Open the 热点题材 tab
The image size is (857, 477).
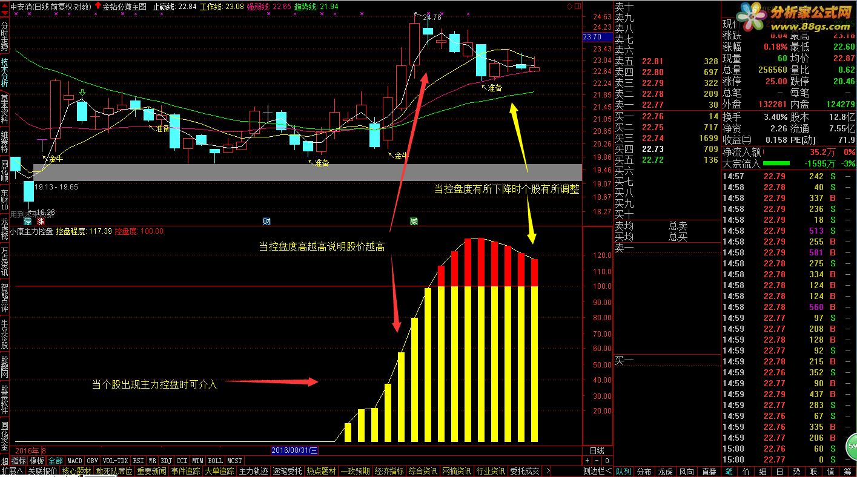click(x=321, y=471)
